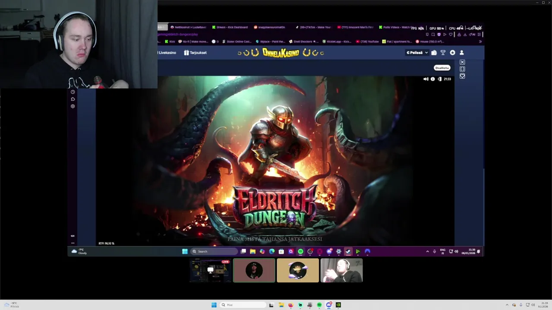This screenshot has height=310, width=552.
Task: Go to Tarjoukset offers page
Action: click(195, 53)
